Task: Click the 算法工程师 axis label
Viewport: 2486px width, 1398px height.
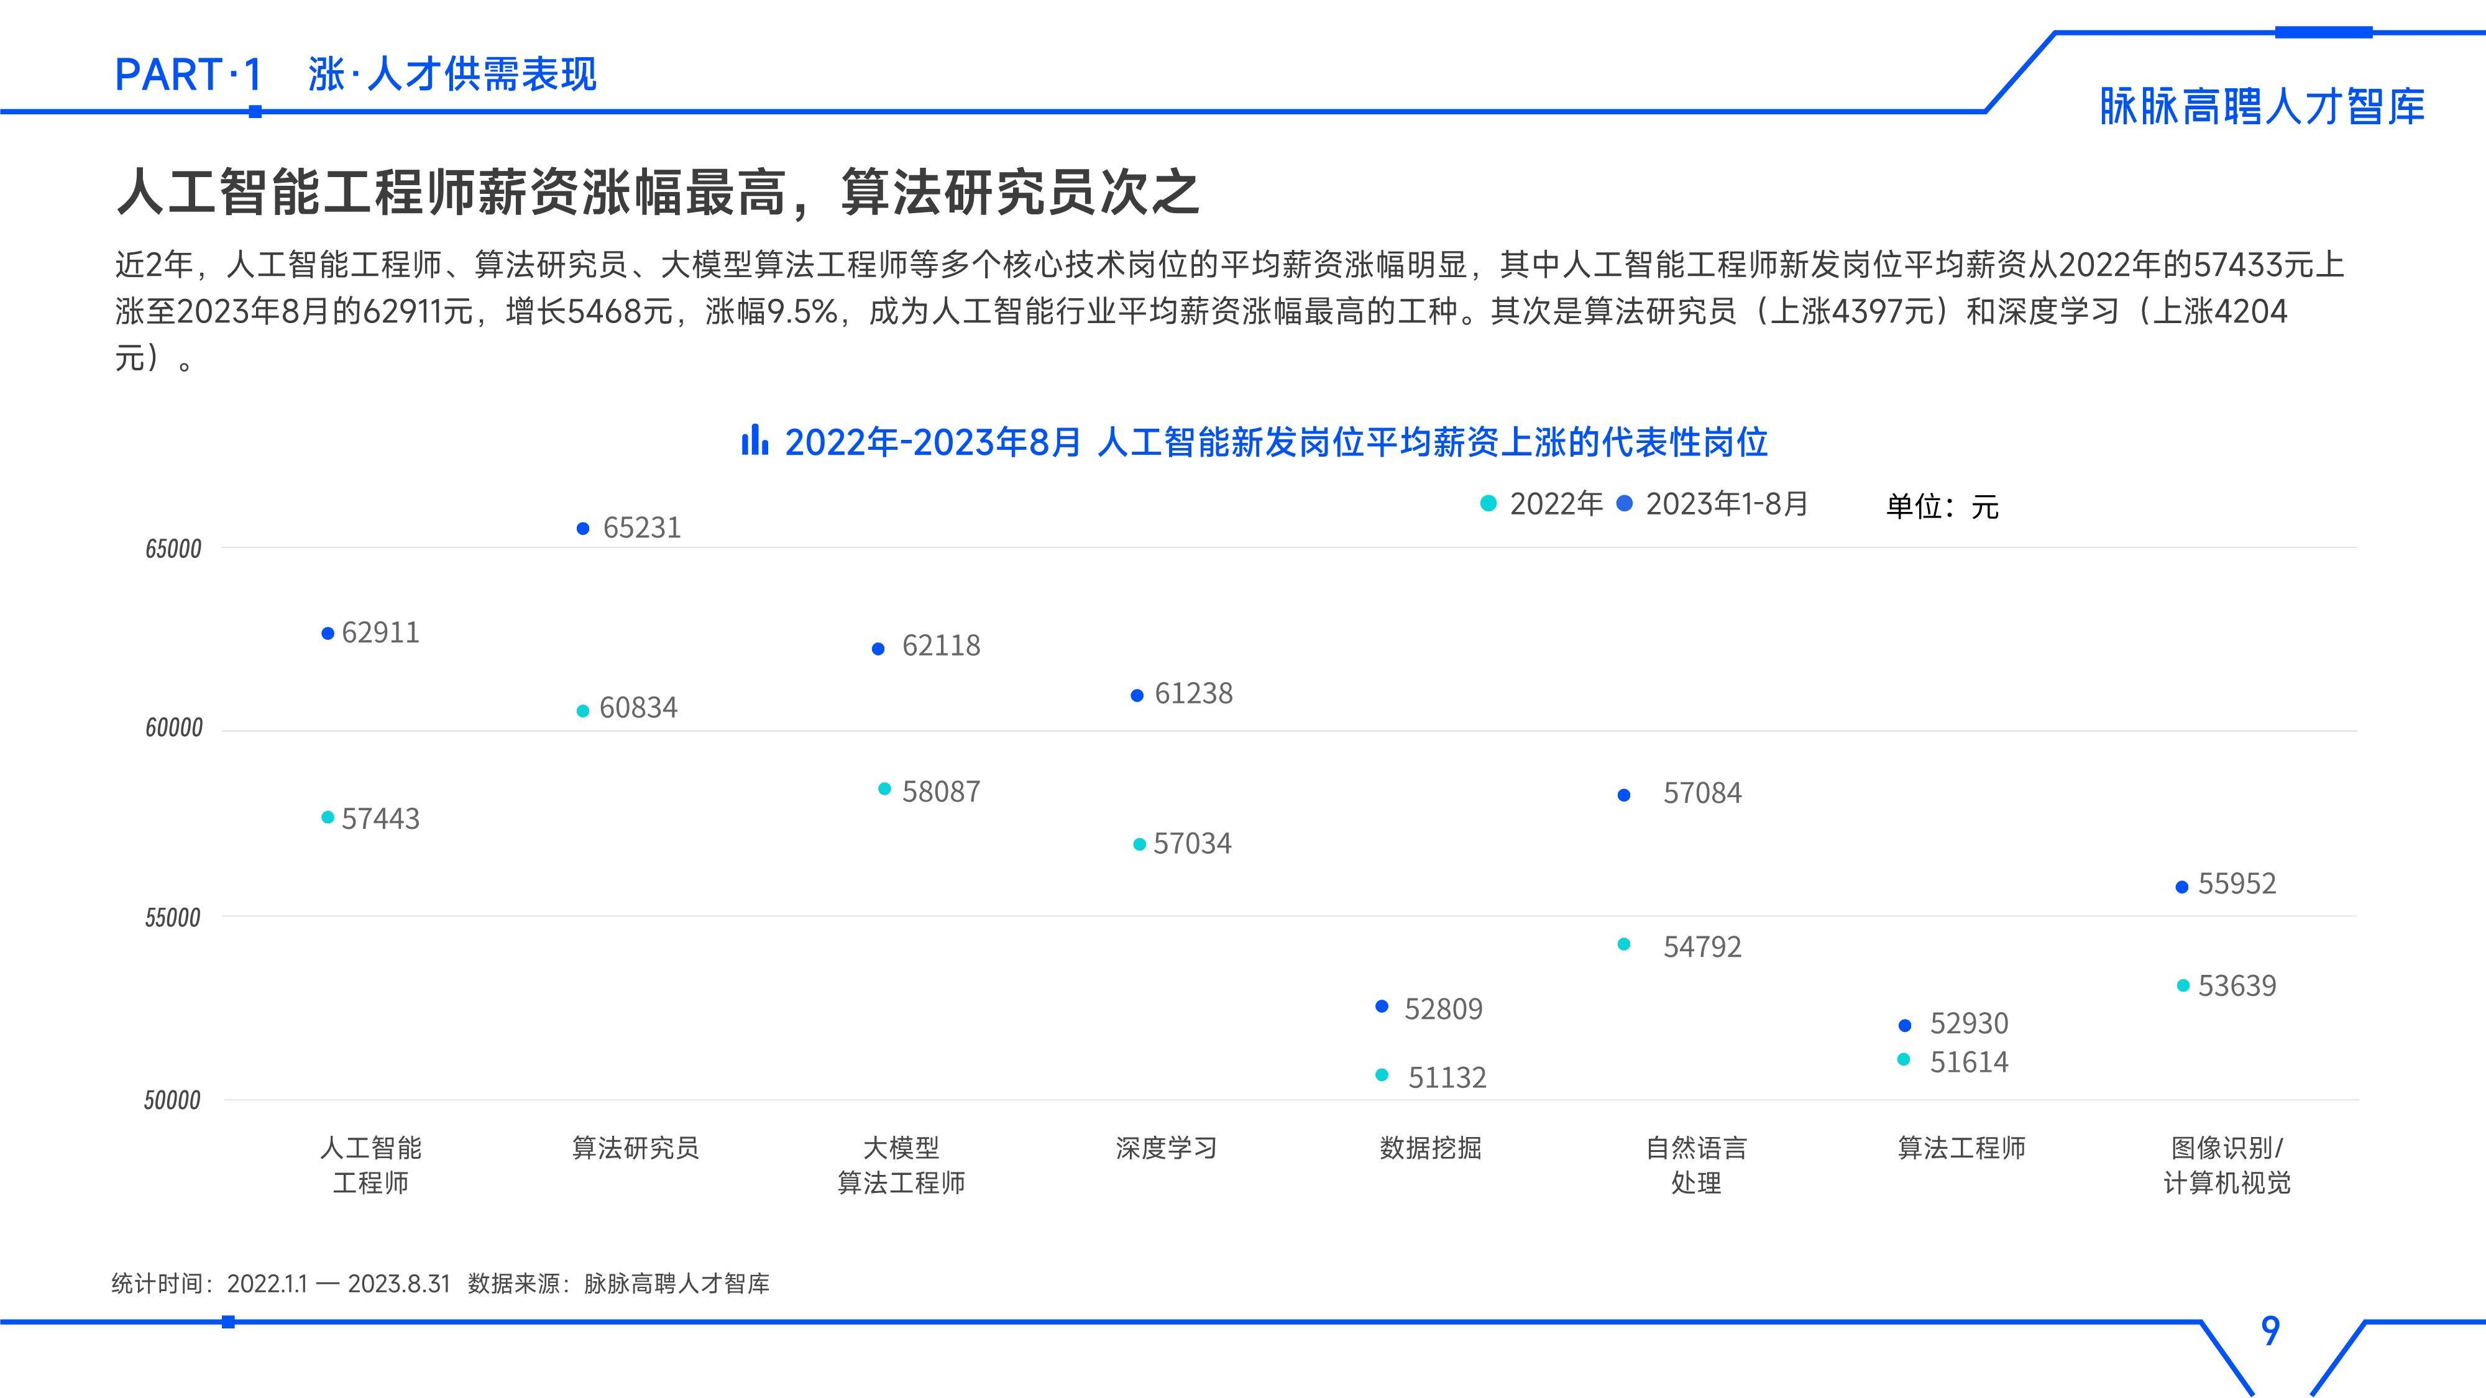Action: pos(1961,1148)
